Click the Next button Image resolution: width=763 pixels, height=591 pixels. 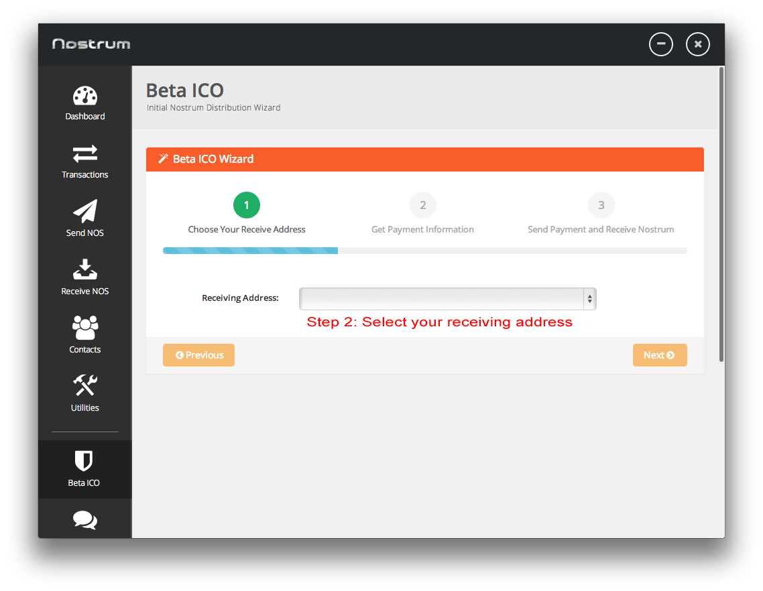point(660,355)
